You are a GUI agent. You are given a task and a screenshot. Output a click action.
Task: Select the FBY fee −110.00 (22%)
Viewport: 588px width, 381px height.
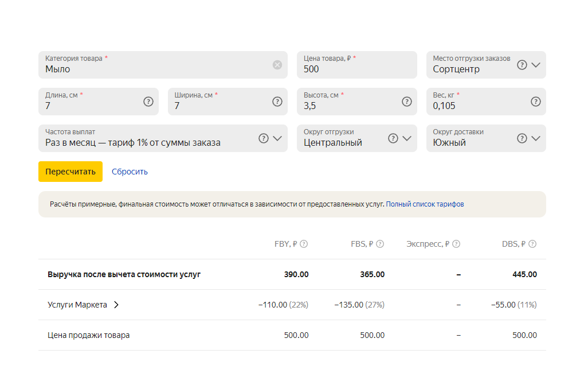click(x=283, y=305)
